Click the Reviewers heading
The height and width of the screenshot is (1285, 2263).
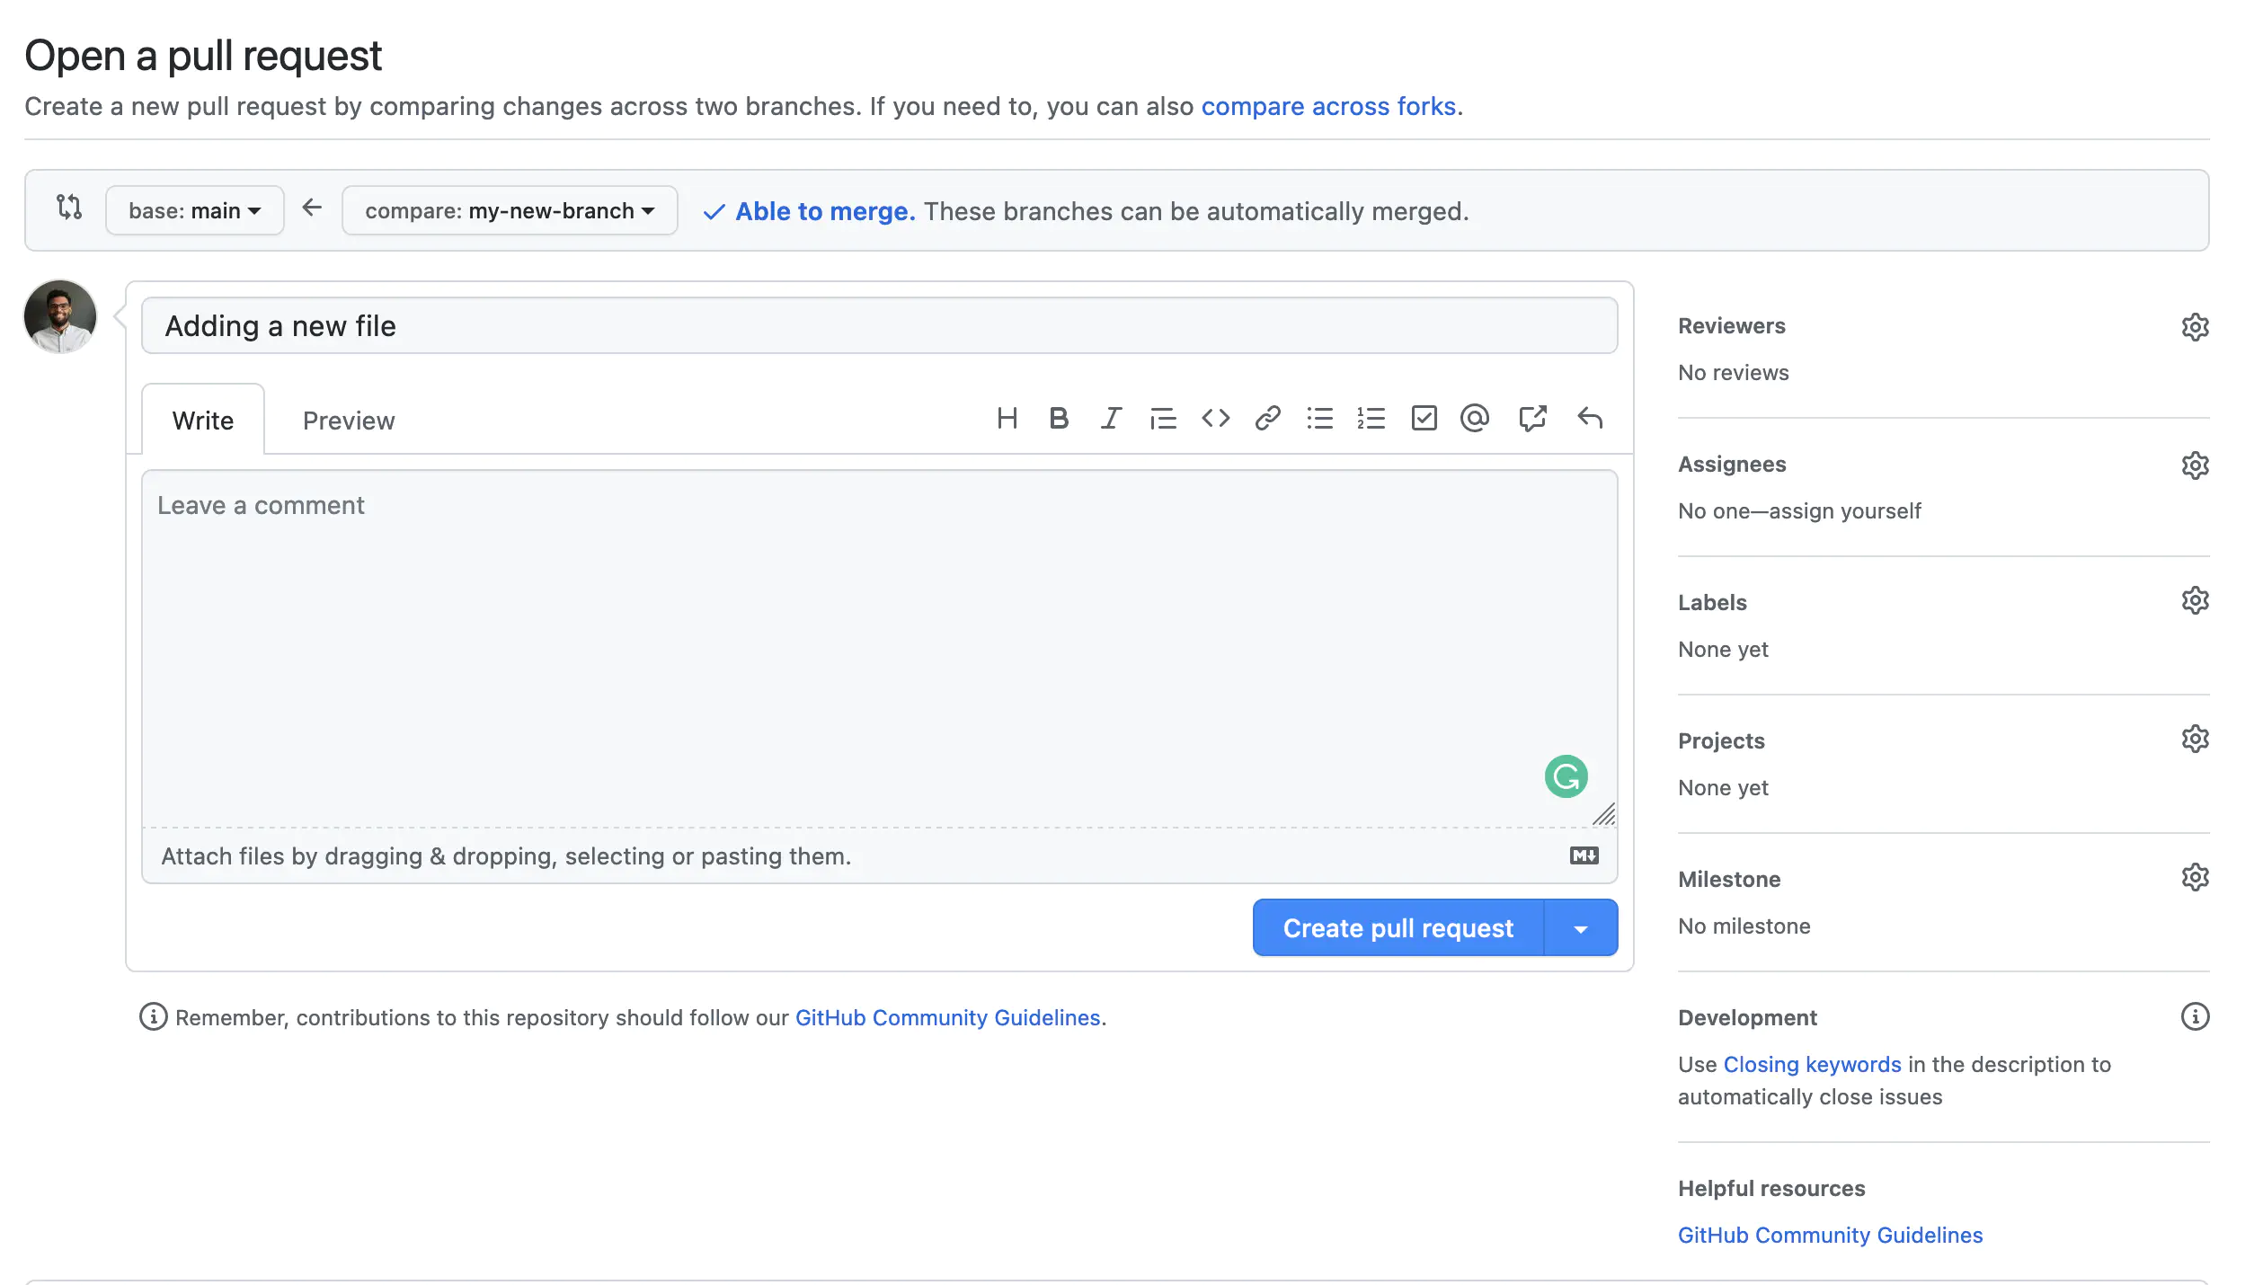coord(1731,326)
